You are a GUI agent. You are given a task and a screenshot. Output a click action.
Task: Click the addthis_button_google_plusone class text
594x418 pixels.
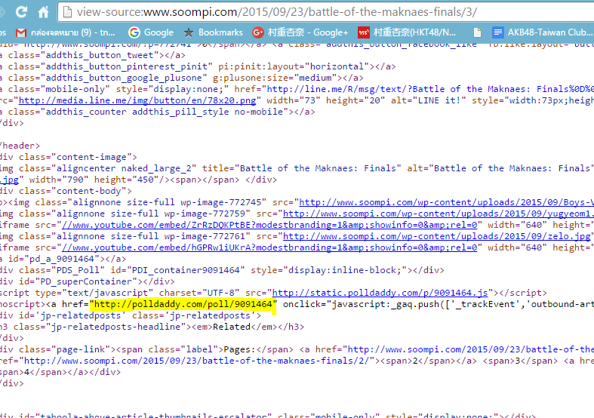pyautogui.click(x=124, y=78)
